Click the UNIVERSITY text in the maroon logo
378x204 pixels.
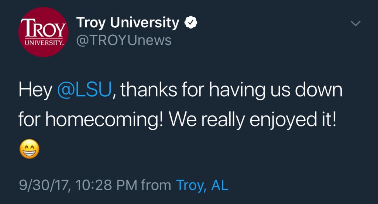pos(44,43)
